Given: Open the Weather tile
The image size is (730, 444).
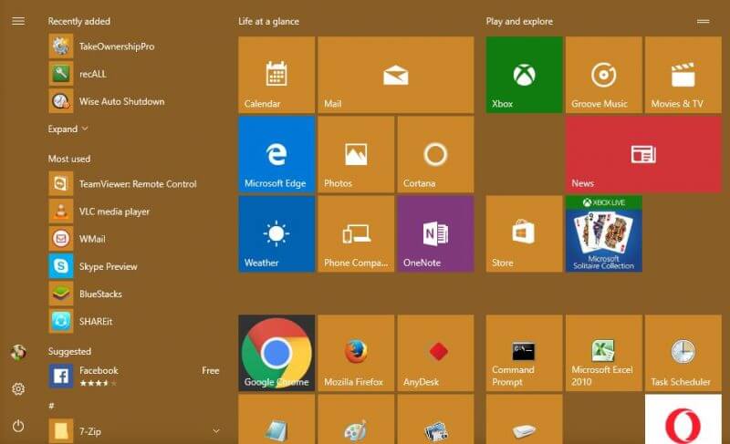Looking at the screenshot, I should click(276, 234).
